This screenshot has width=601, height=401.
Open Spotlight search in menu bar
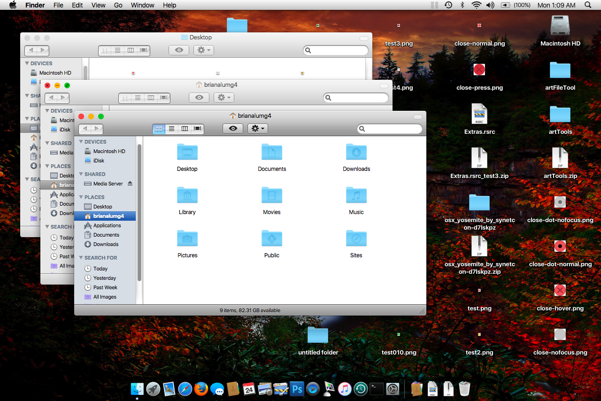588,5
